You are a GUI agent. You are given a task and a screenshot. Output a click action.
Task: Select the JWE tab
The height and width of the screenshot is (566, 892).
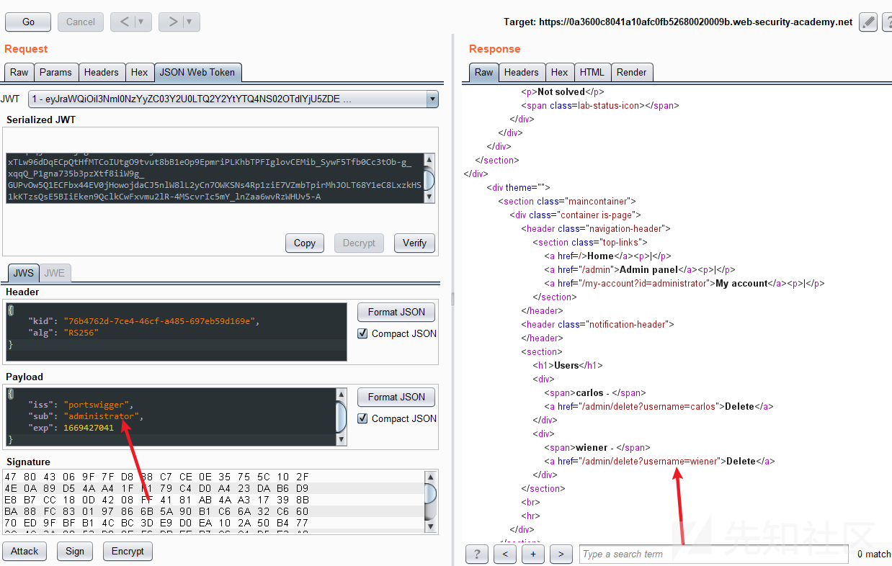[55, 273]
